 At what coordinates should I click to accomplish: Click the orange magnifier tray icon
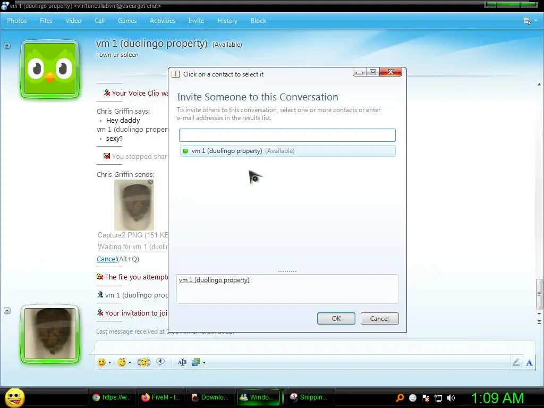point(400,398)
